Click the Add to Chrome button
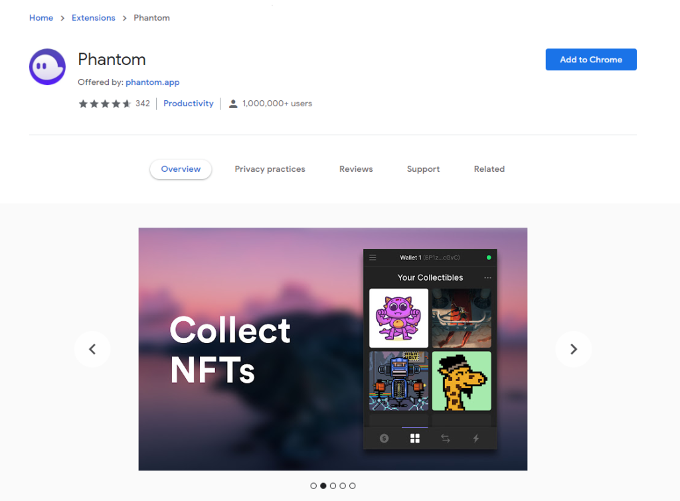This screenshot has height=501, width=680. (x=591, y=59)
